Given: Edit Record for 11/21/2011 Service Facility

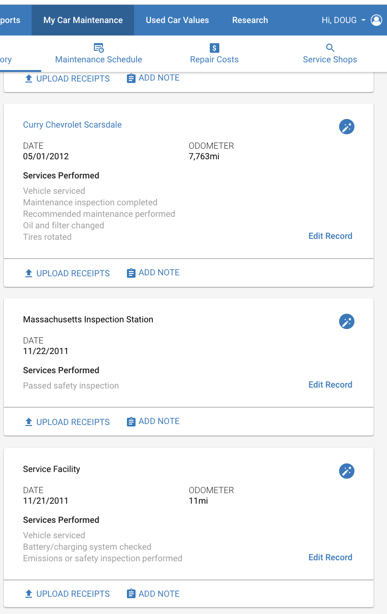Looking at the screenshot, I should [330, 557].
